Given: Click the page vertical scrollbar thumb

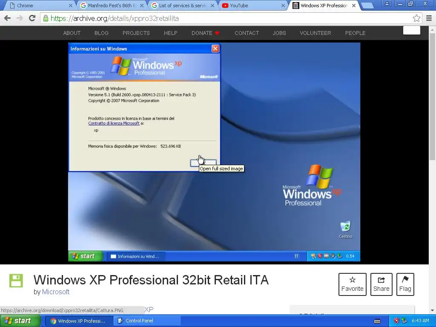Looking at the screenshot, I should (432, 97).
